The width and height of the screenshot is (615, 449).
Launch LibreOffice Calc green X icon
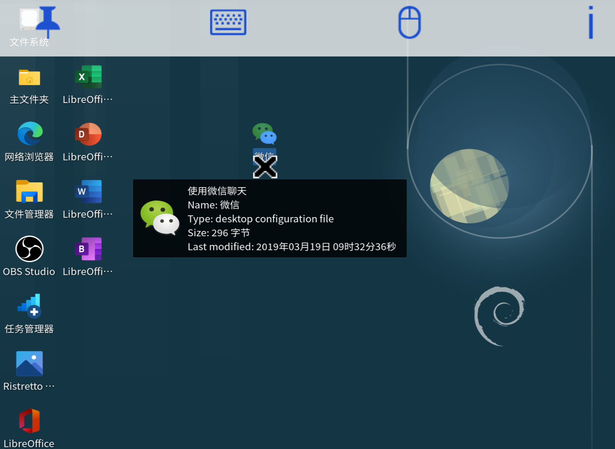88,77
